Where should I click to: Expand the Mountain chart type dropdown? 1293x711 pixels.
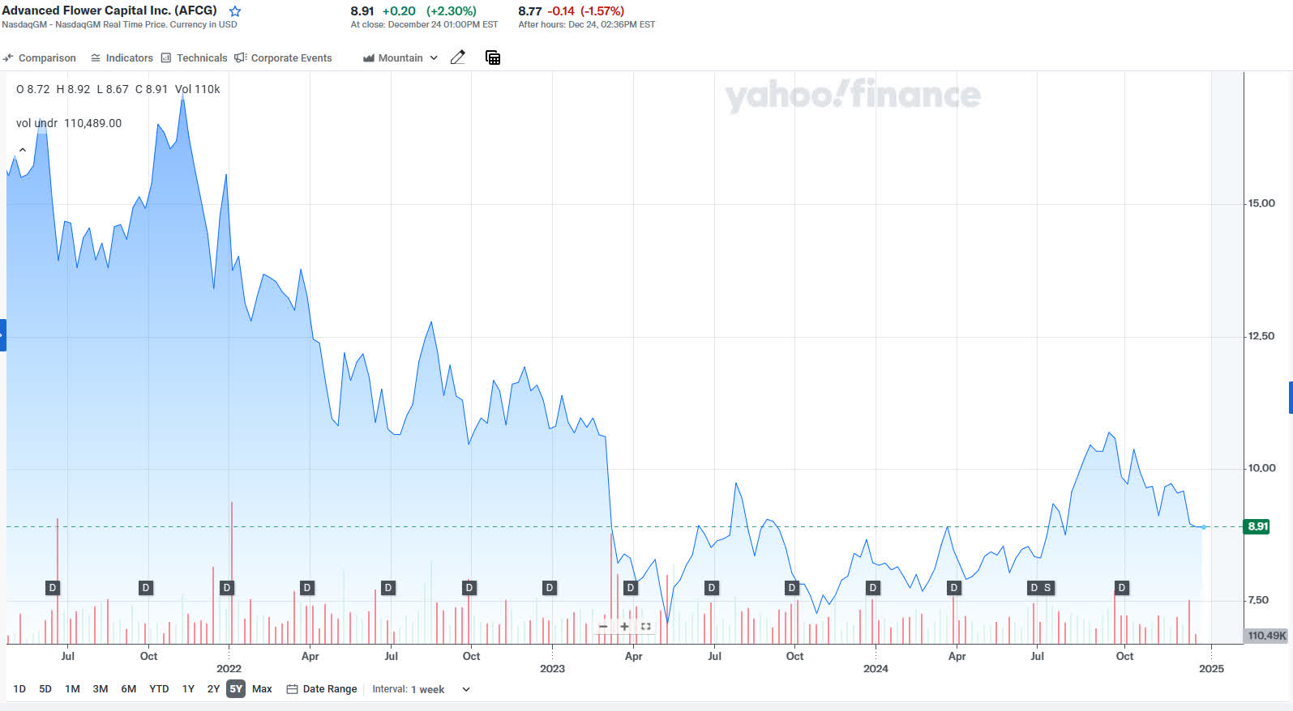tap(400, 58)
